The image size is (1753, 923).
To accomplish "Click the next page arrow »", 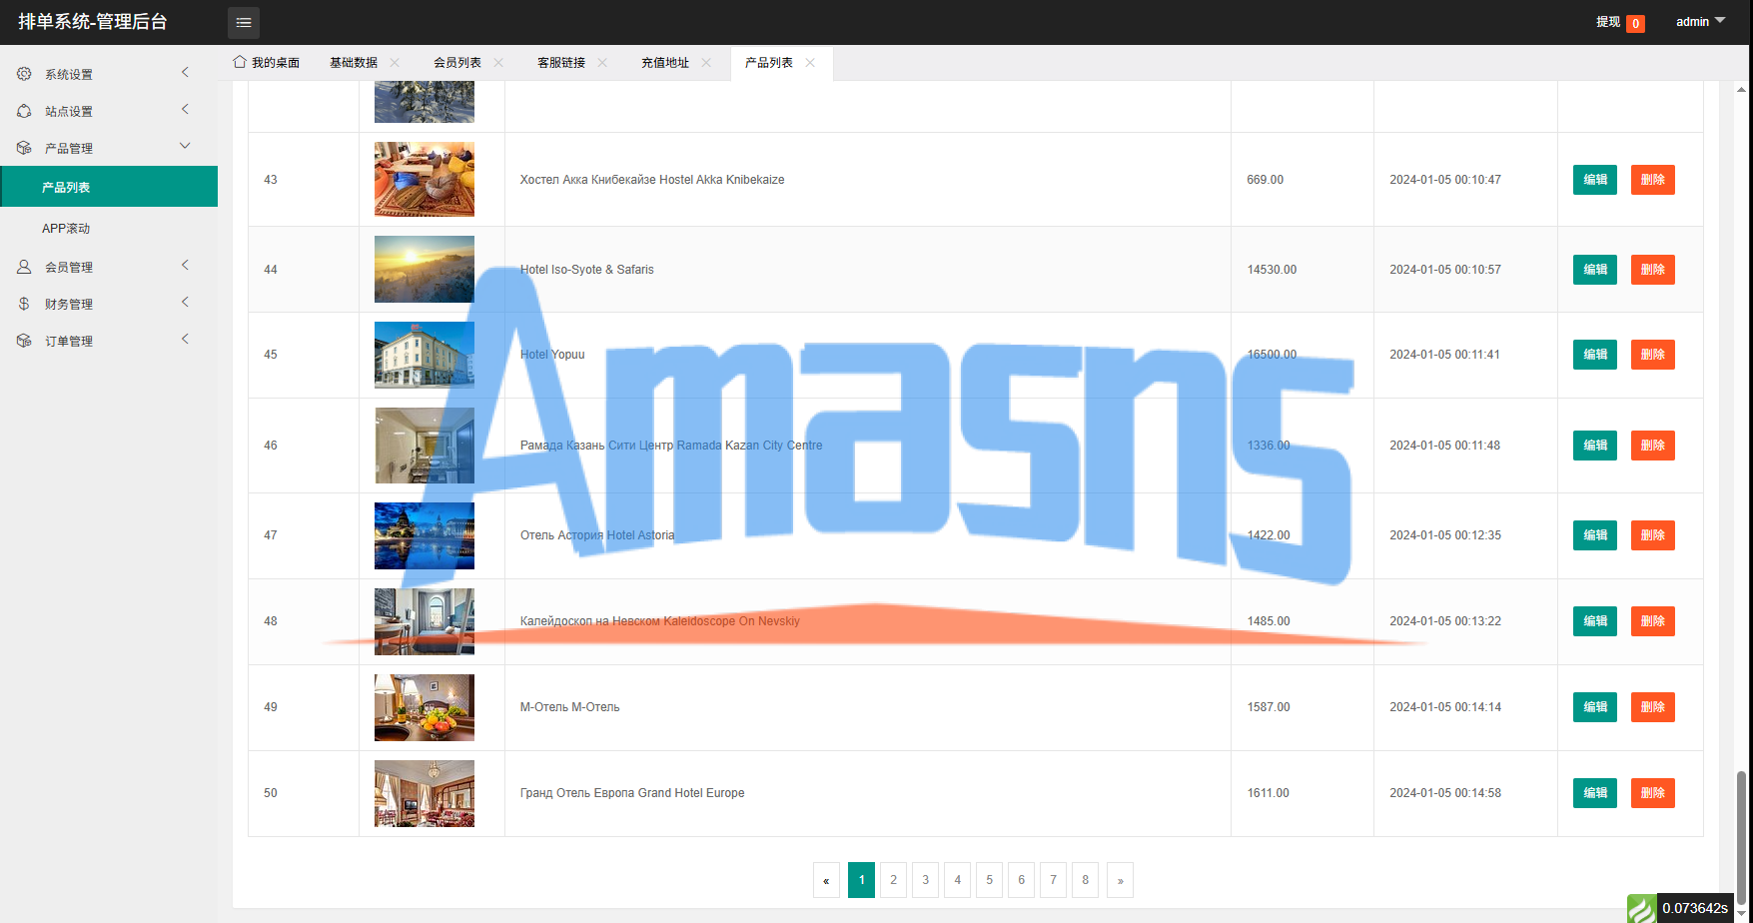I will click(x=1120, y=880).
